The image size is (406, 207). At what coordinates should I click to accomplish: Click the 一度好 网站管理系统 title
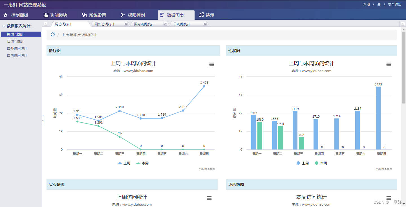tap(25, 5)
